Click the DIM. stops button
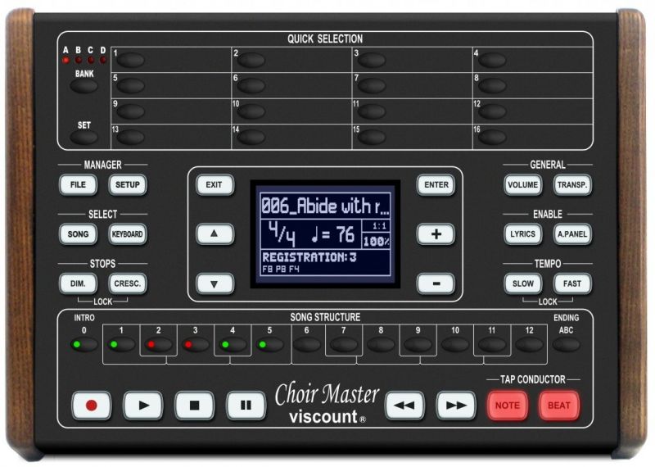Image resolution: width=655 pixels, height=467 pixels. click(78, 283)
